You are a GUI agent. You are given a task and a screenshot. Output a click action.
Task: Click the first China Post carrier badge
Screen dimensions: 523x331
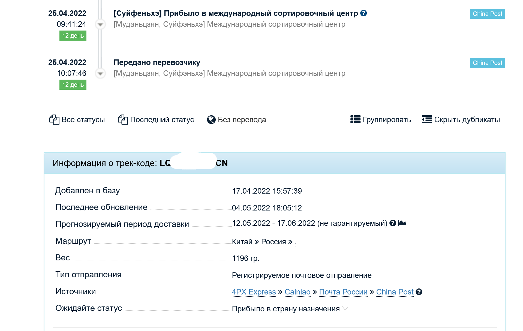(487, 14)
